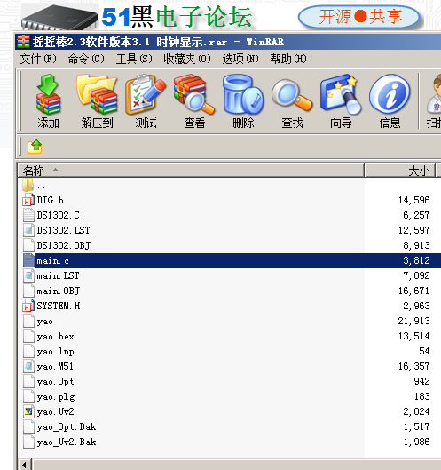Select the file name DS1302.C

click(x=58, y=215)
